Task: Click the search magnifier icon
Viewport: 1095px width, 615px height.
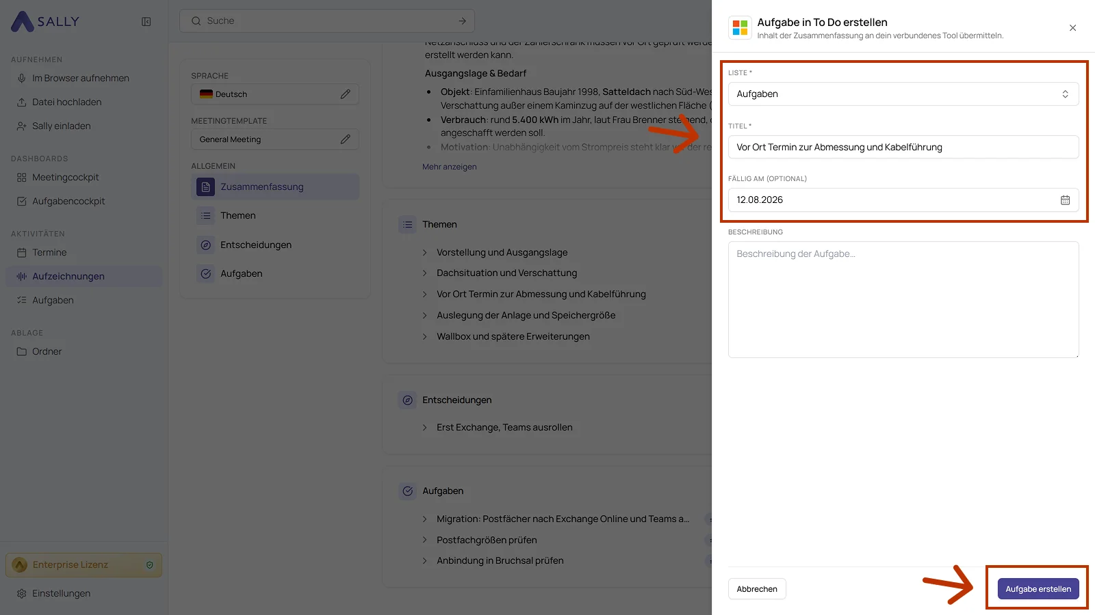Action: point(196,21)
